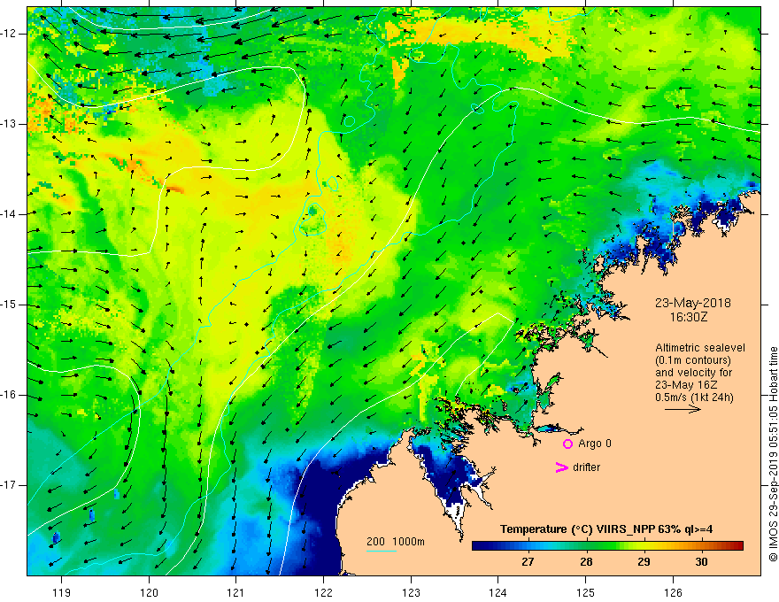779x602 pixels.
Task: Click latitude axis label -16
Action: pos(9,395)
